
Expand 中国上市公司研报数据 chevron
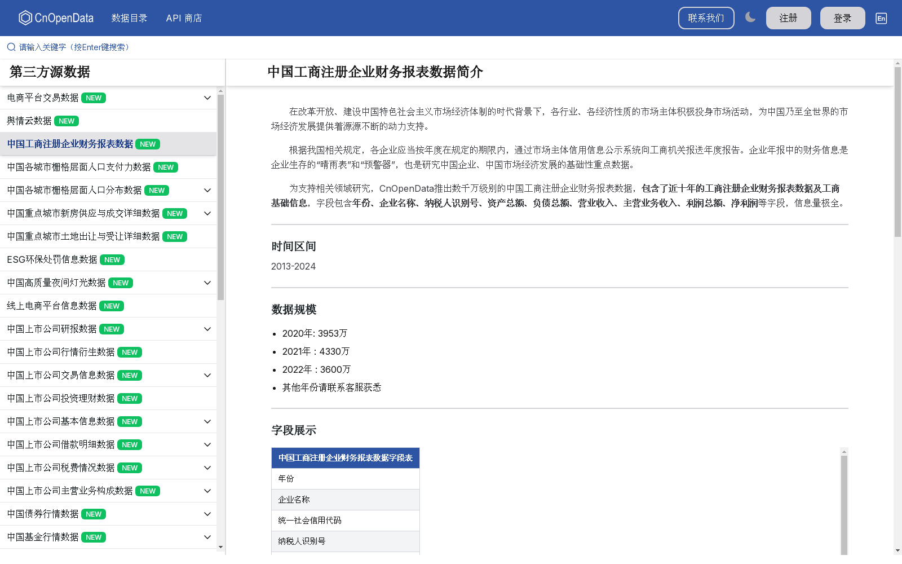coord(207,329)
